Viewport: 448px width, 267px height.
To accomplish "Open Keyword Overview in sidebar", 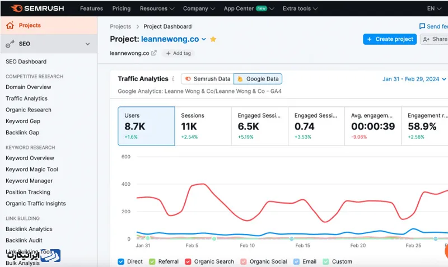I will (30, 158).
